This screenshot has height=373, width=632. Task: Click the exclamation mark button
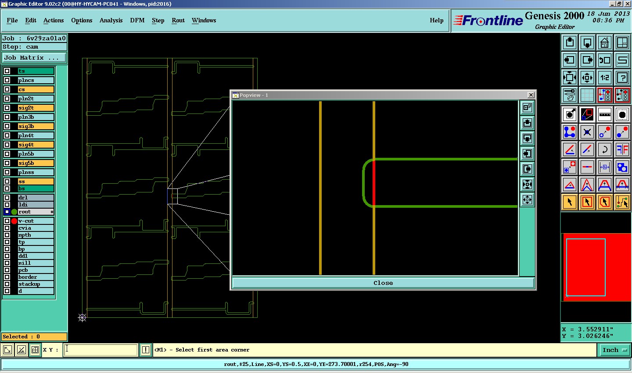coord(146,350)
